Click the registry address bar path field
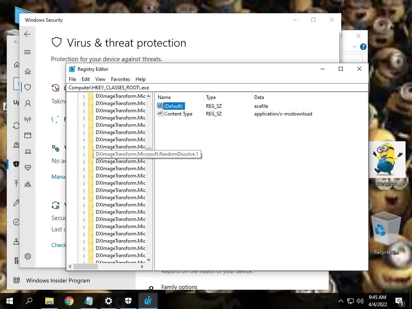This screenshot has width=412, height=309. [217, 88]
